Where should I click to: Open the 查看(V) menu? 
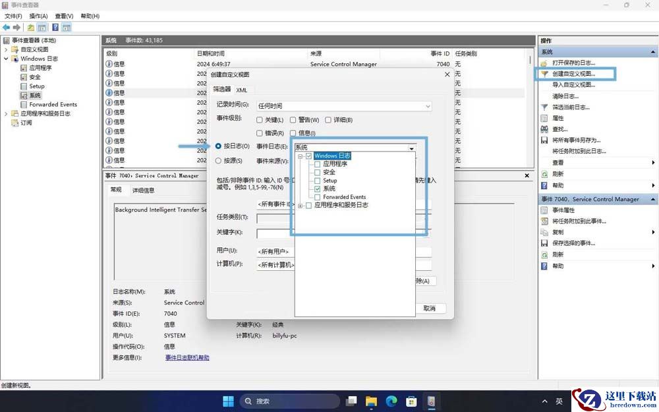pos(64,16)
